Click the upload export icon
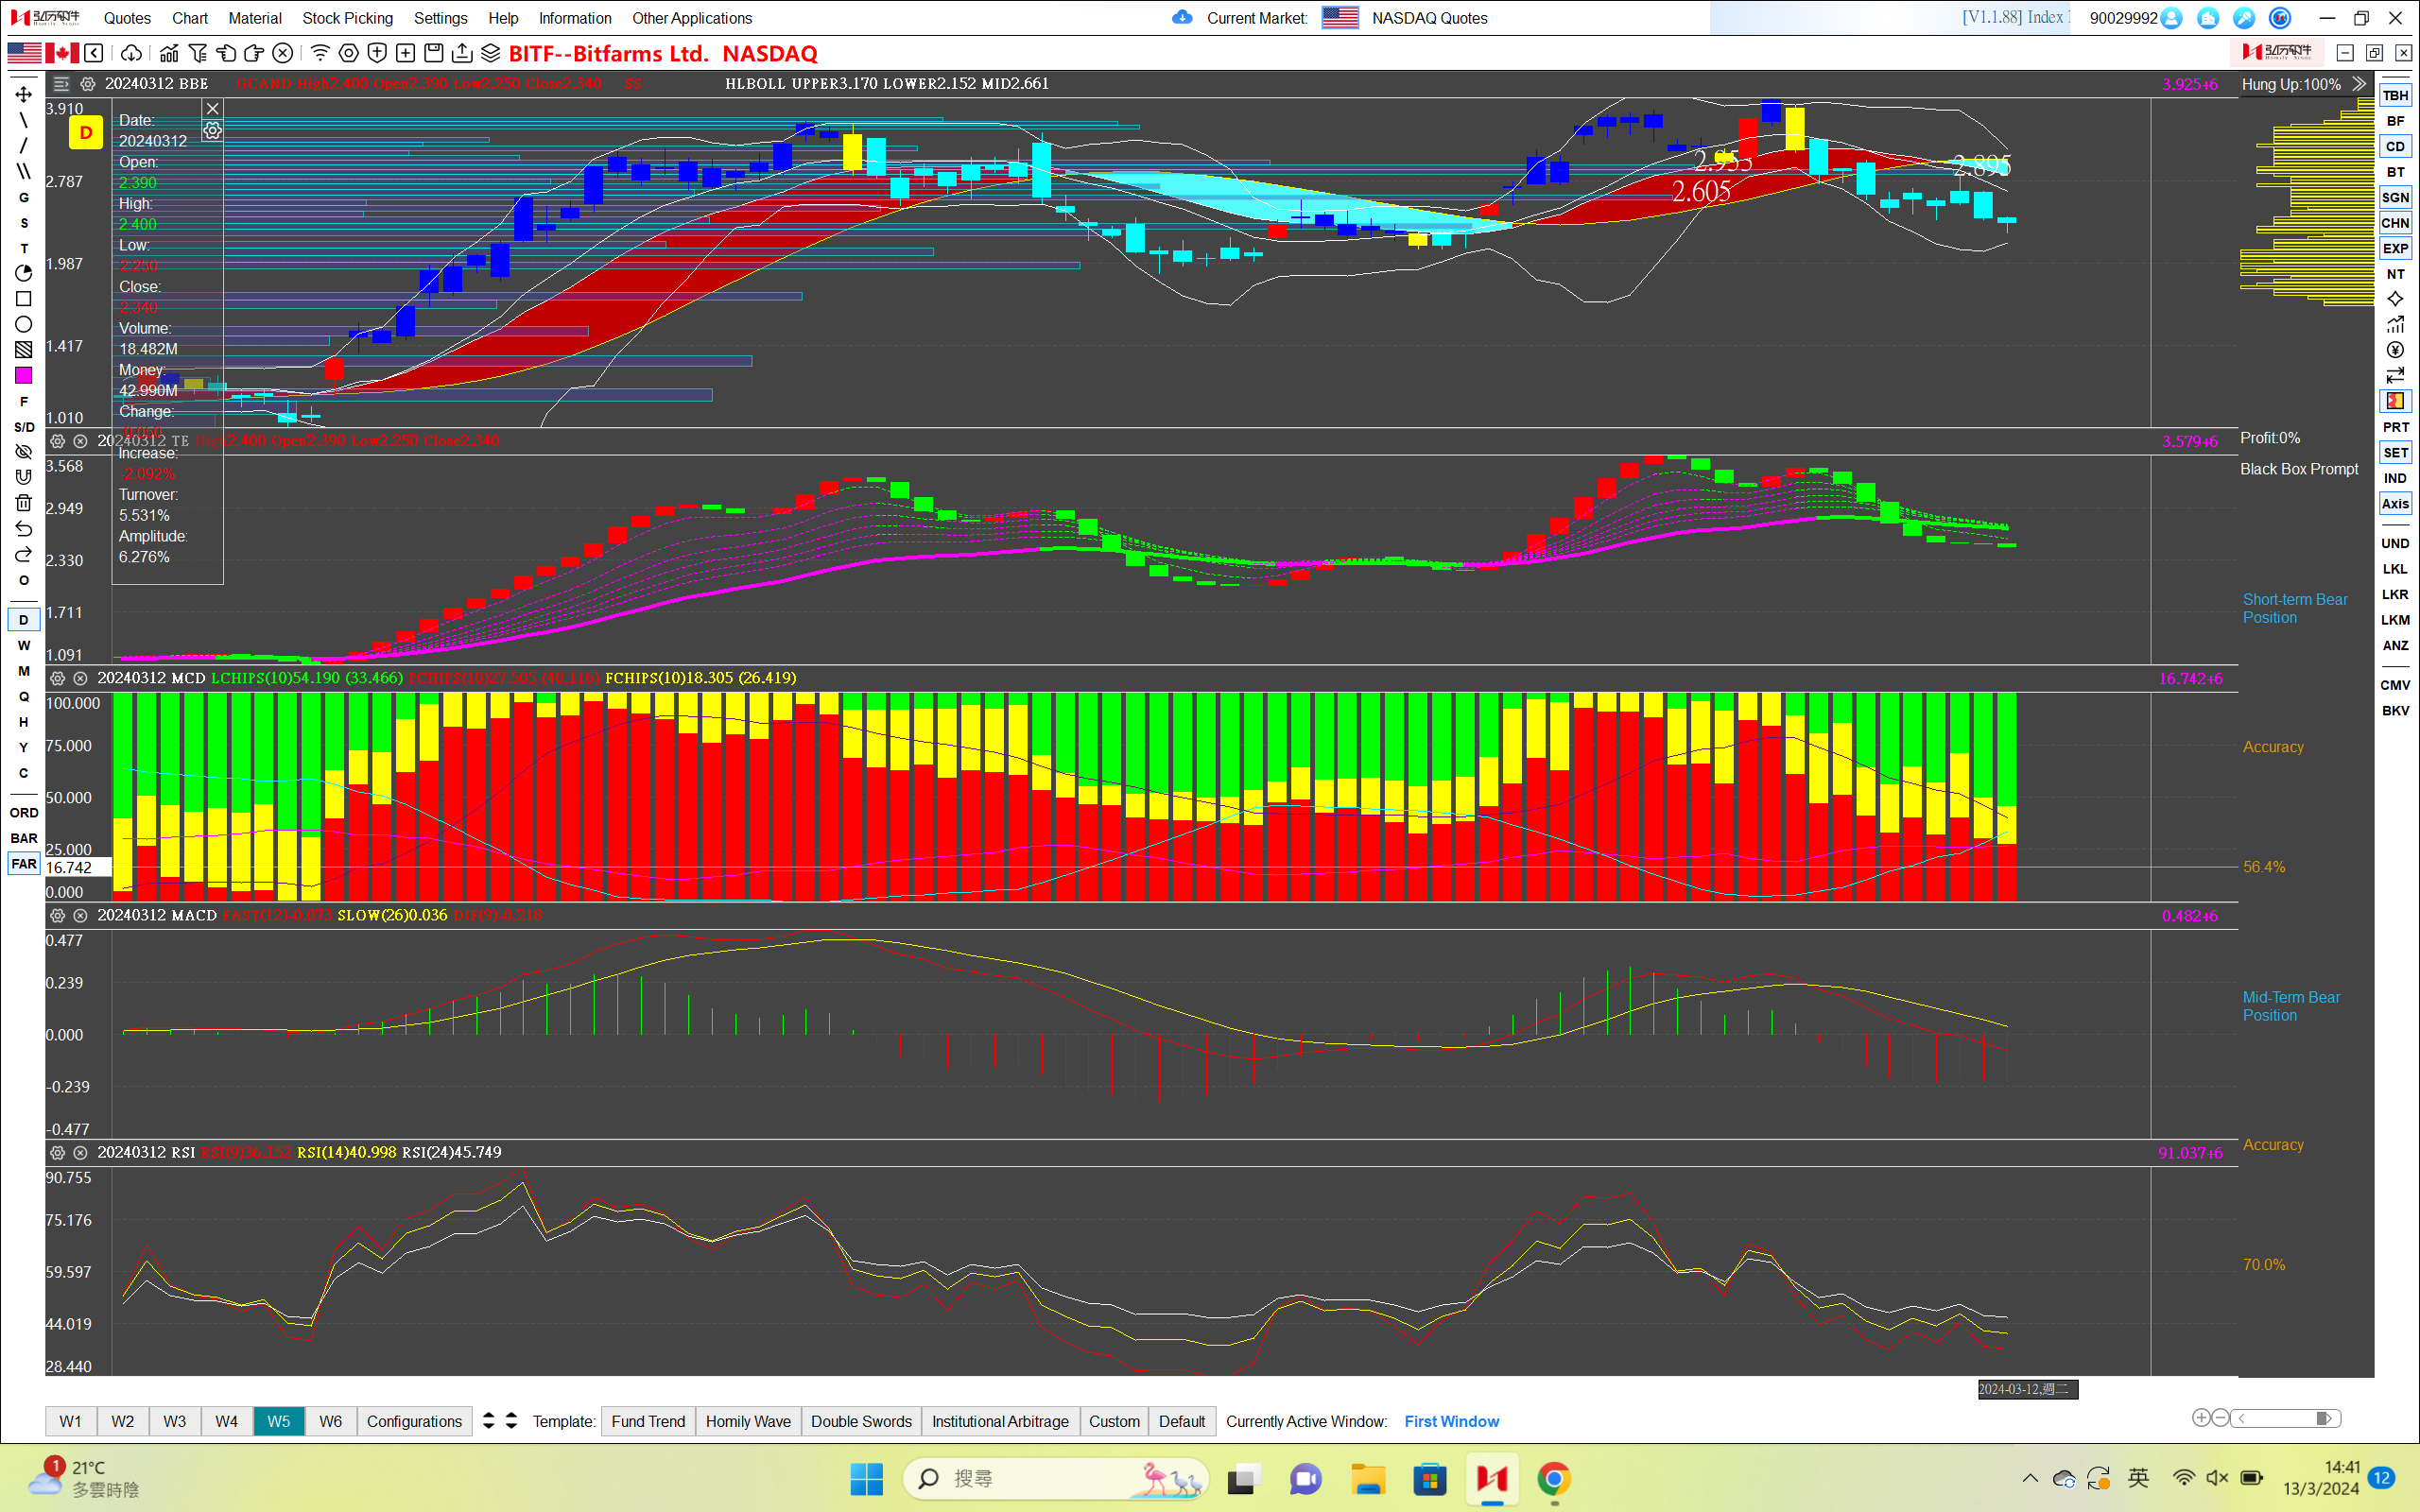The height and width of the screenshot is (1512, 2420). pyautogui.click(x=462, y=53)
